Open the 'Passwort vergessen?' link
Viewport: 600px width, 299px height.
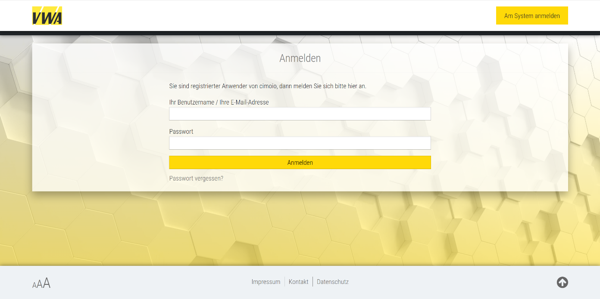196,179
